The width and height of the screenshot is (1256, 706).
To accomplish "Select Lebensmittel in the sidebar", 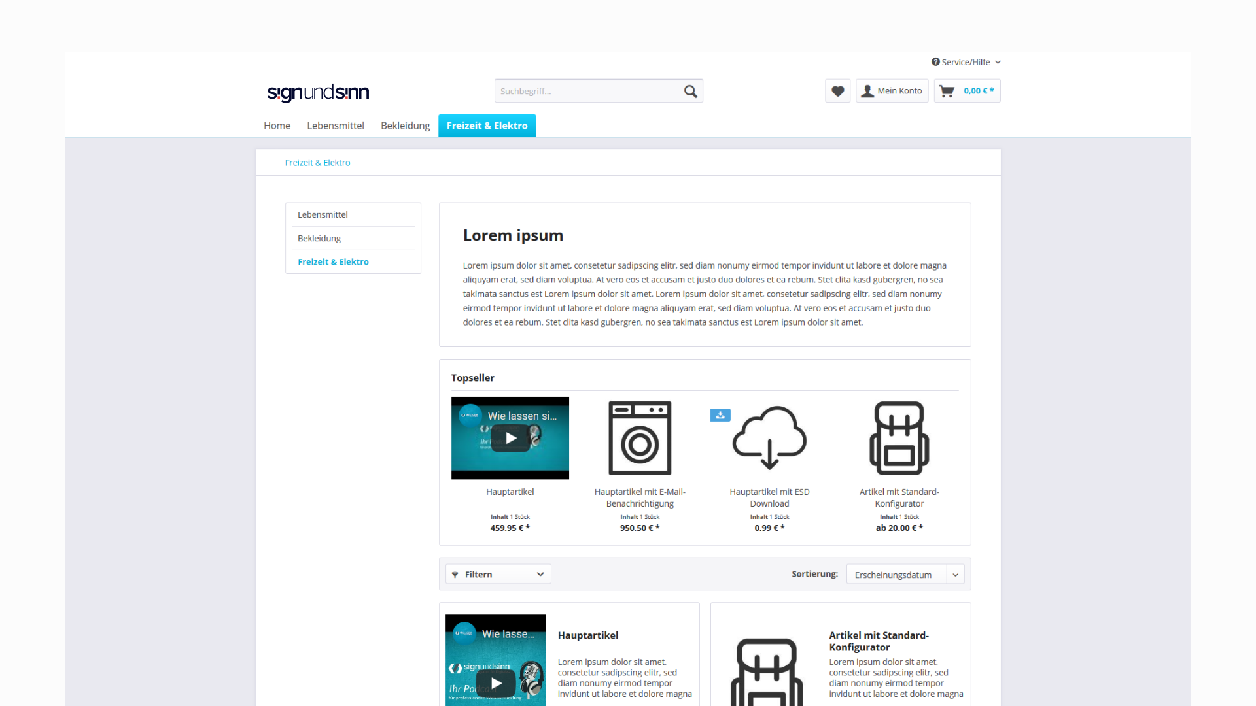I will click(353, 214).
